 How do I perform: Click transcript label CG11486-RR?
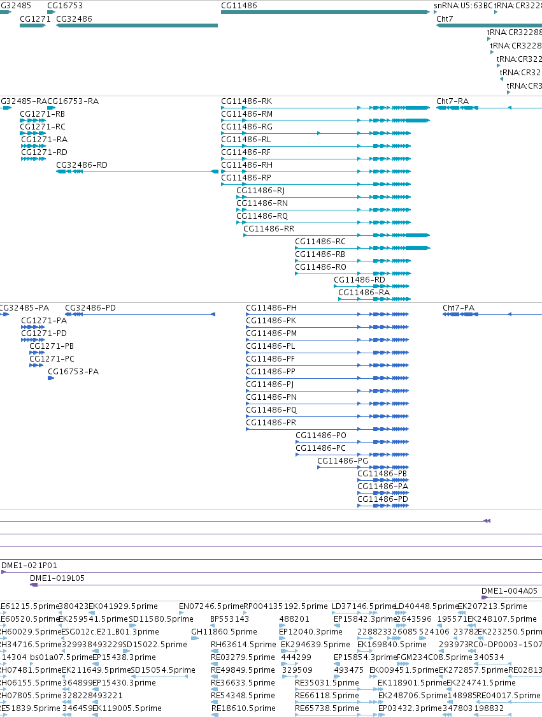pyautogui.click(x=269, y=230)
